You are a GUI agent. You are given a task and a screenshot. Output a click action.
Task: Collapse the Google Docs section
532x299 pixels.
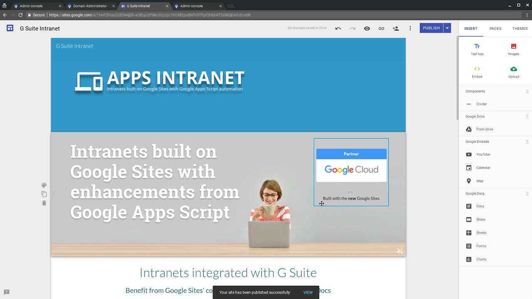527,194
